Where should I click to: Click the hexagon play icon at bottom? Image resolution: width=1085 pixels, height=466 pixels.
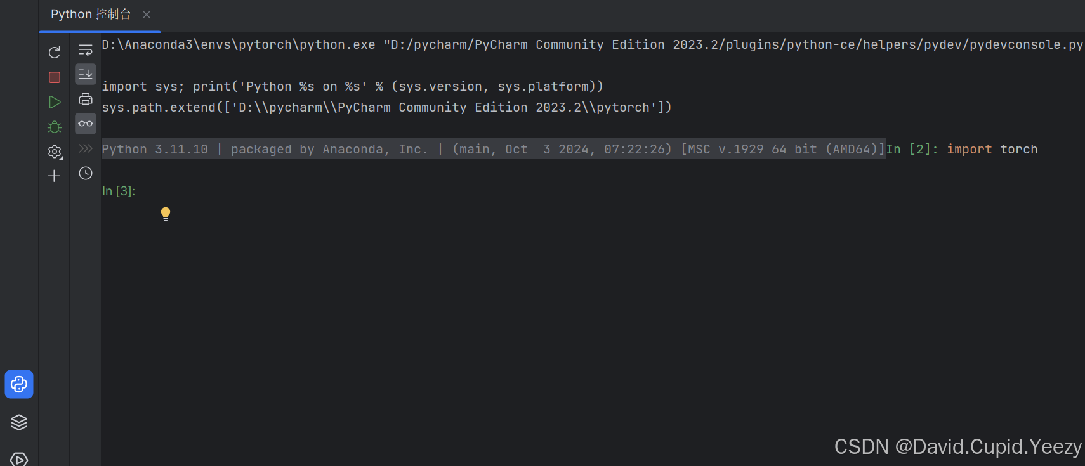coord(18,458)
